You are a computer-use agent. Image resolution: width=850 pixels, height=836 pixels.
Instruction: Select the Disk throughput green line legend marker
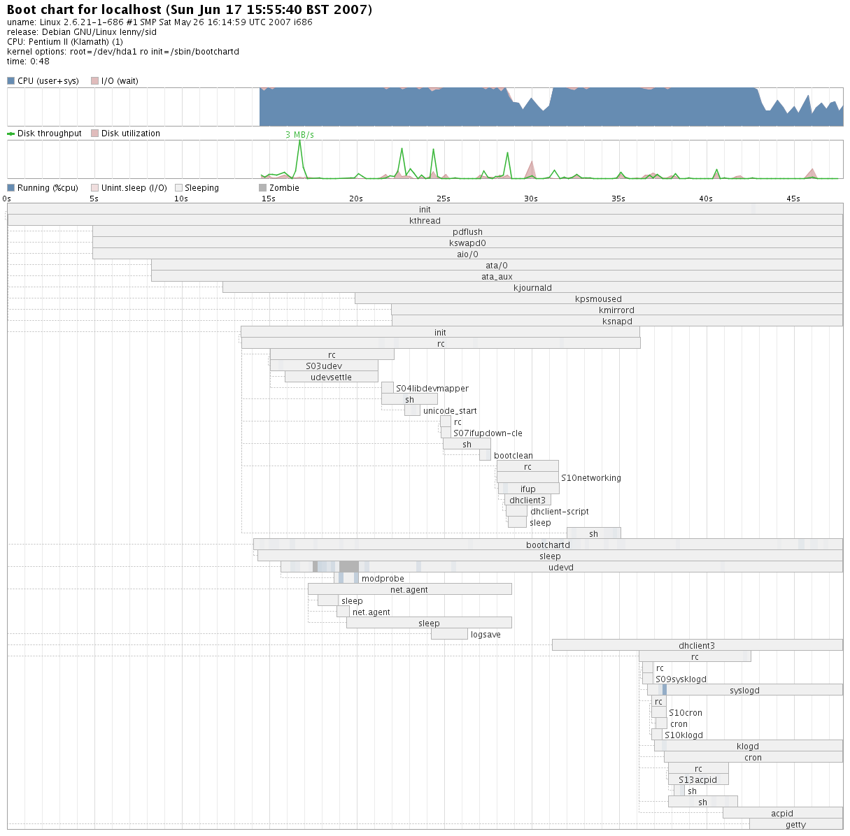point(10,134)
